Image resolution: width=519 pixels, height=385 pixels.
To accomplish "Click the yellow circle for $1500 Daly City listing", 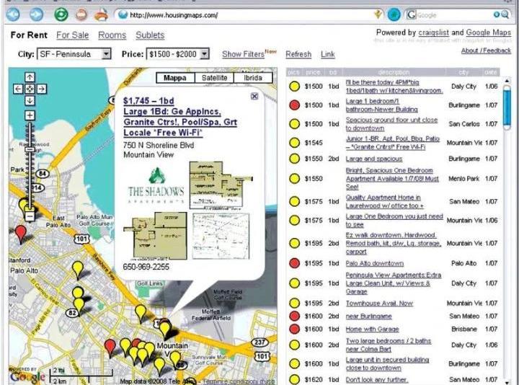I will point(294,87).
